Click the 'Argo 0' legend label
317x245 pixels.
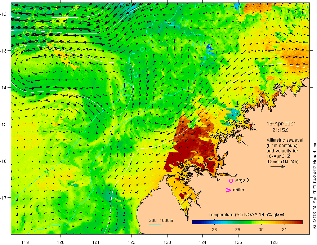(x=242, y=180)
